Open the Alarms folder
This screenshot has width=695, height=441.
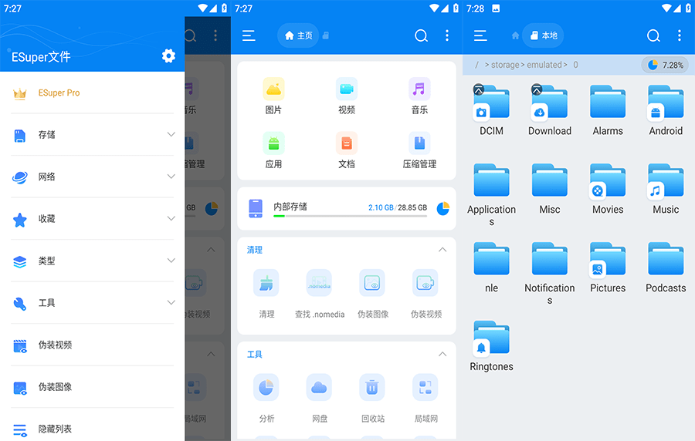(x=608, y=110)
